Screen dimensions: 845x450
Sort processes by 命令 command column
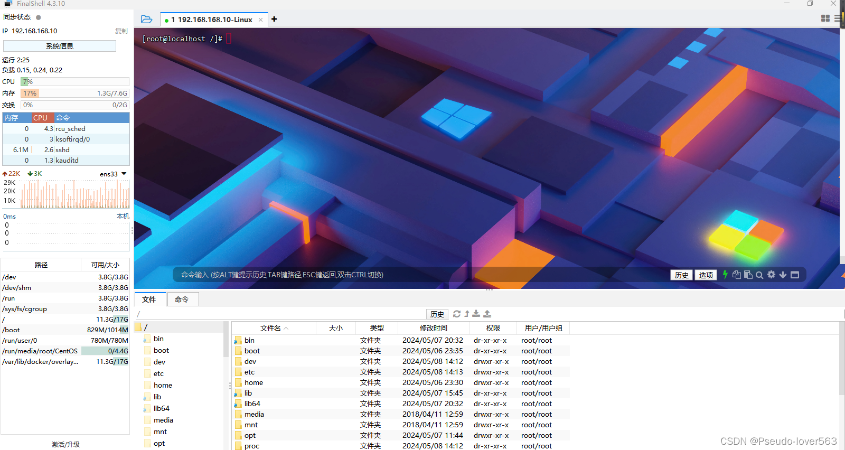[91, 118]
